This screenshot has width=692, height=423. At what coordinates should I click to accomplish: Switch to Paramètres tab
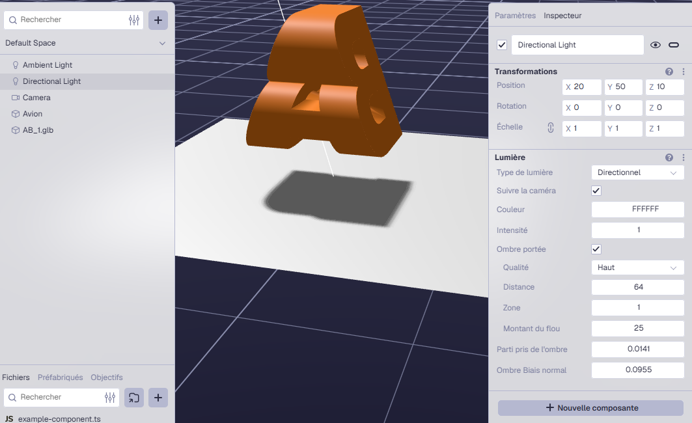click(x=515, y=16)
